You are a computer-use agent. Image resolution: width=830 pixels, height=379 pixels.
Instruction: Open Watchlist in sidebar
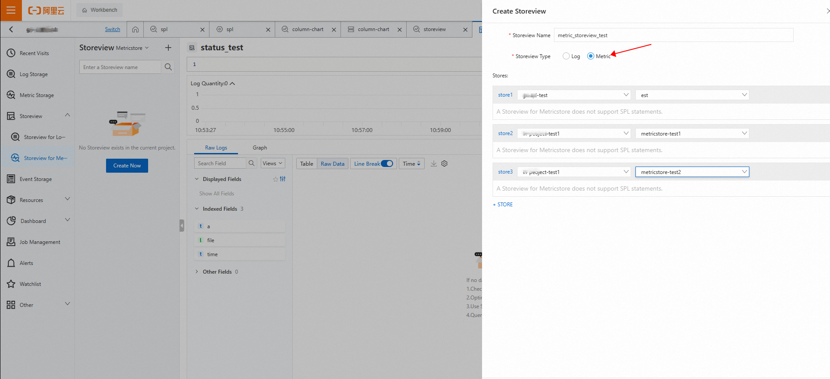[30, 284]
